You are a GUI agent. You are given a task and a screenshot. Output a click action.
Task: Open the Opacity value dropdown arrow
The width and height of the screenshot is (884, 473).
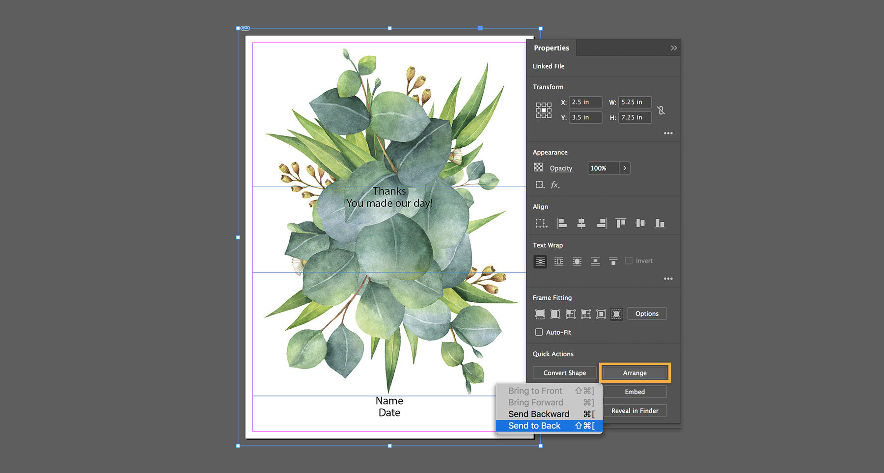[x=624, y=168]
